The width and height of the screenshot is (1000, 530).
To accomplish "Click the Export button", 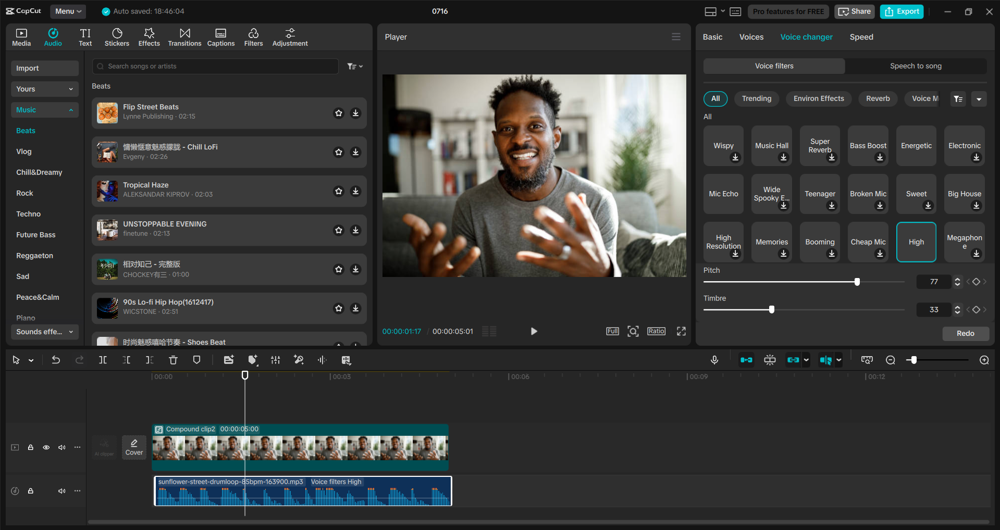I will click(901, 11).
